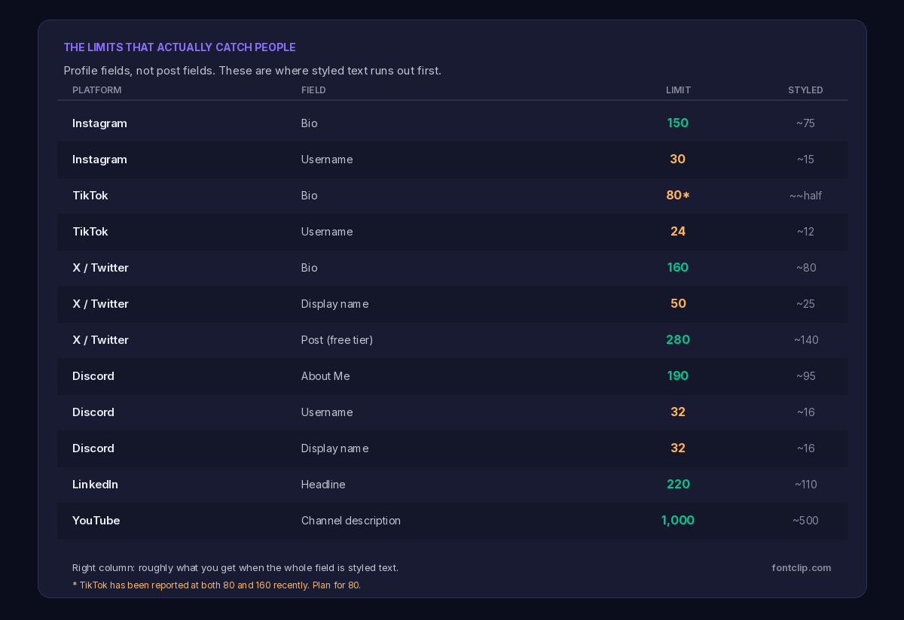Screen dimensions: 904x620
Task: Select the limit value 160
Action: pos(678,267)
